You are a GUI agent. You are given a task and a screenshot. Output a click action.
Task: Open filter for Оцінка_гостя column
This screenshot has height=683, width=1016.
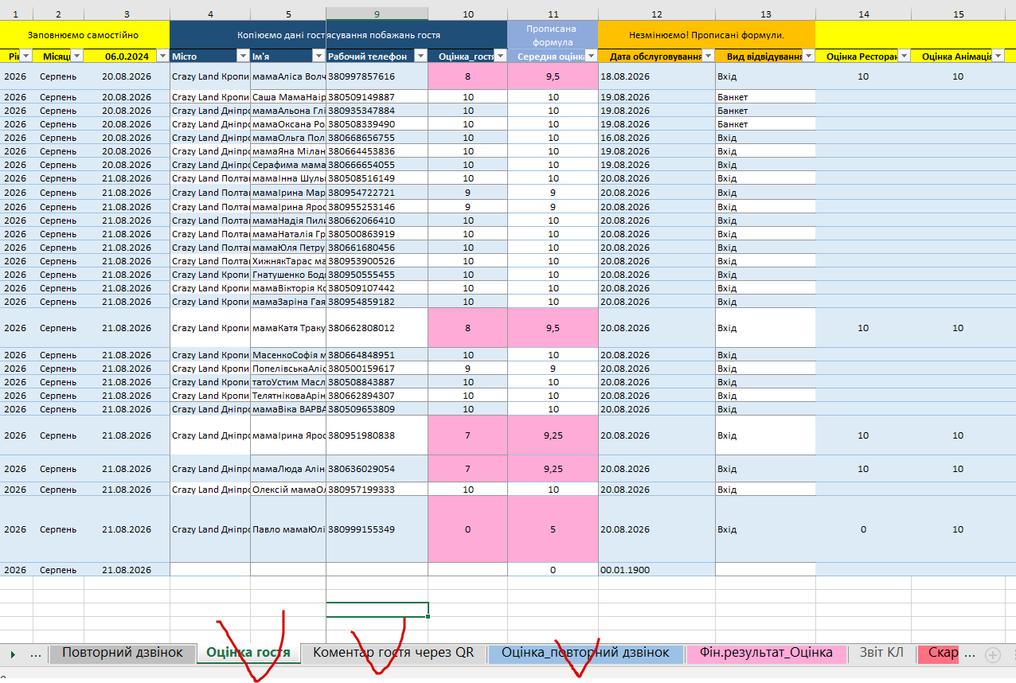tap(501, 56)
